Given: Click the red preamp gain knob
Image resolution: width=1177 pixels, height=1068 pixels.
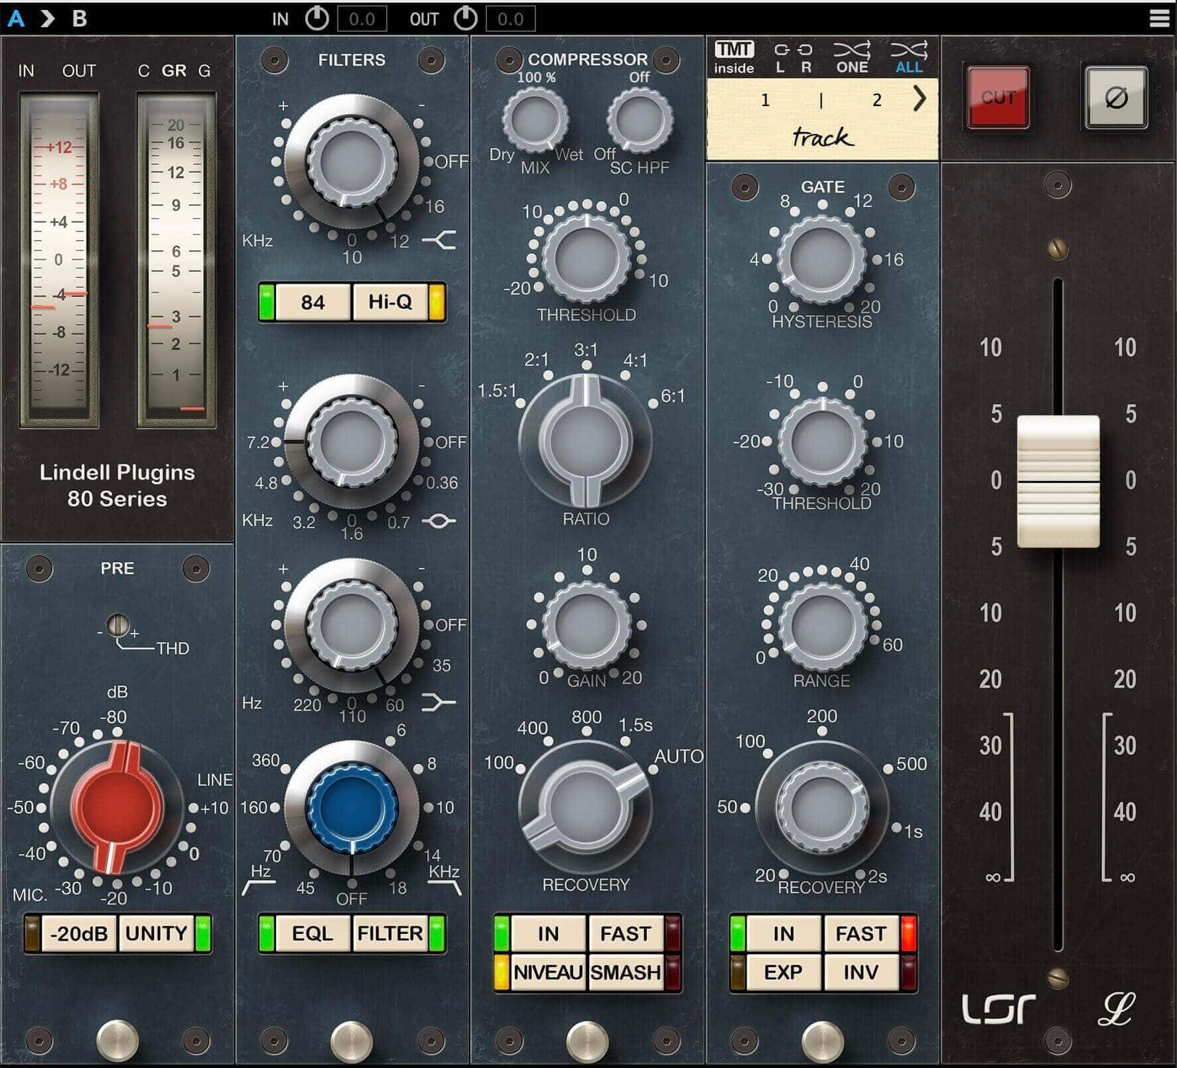Looking at the screenshot, I should click(117, 807).
